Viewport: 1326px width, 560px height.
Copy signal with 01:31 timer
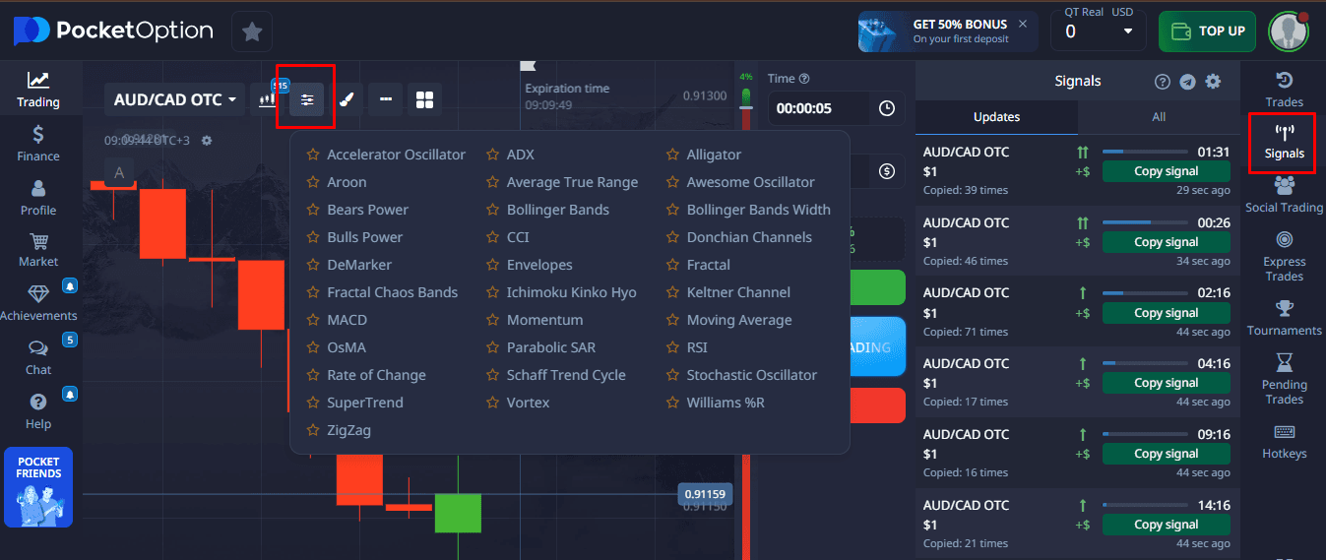1167,171
